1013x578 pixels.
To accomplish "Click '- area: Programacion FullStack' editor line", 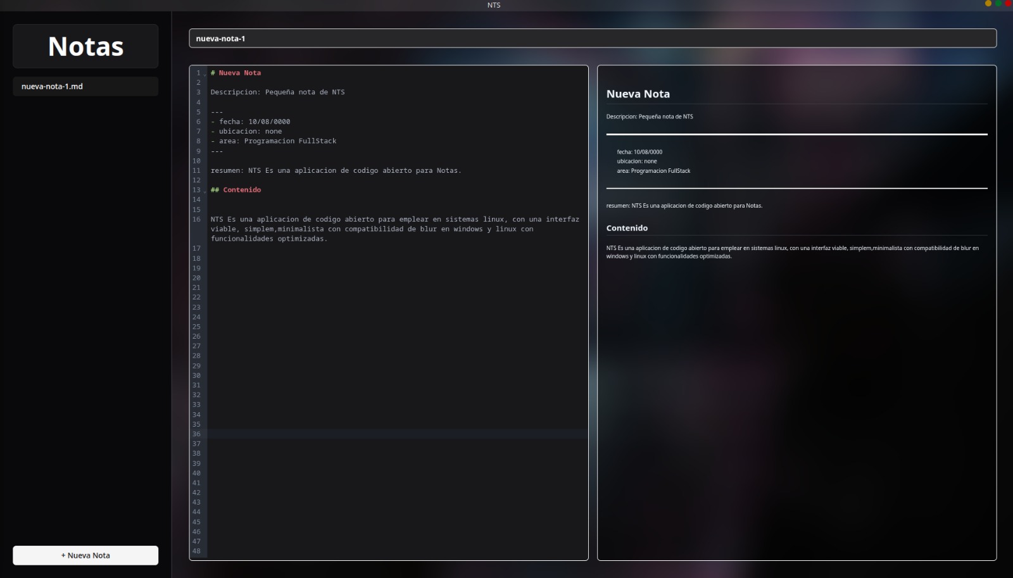I will point(274,141).
